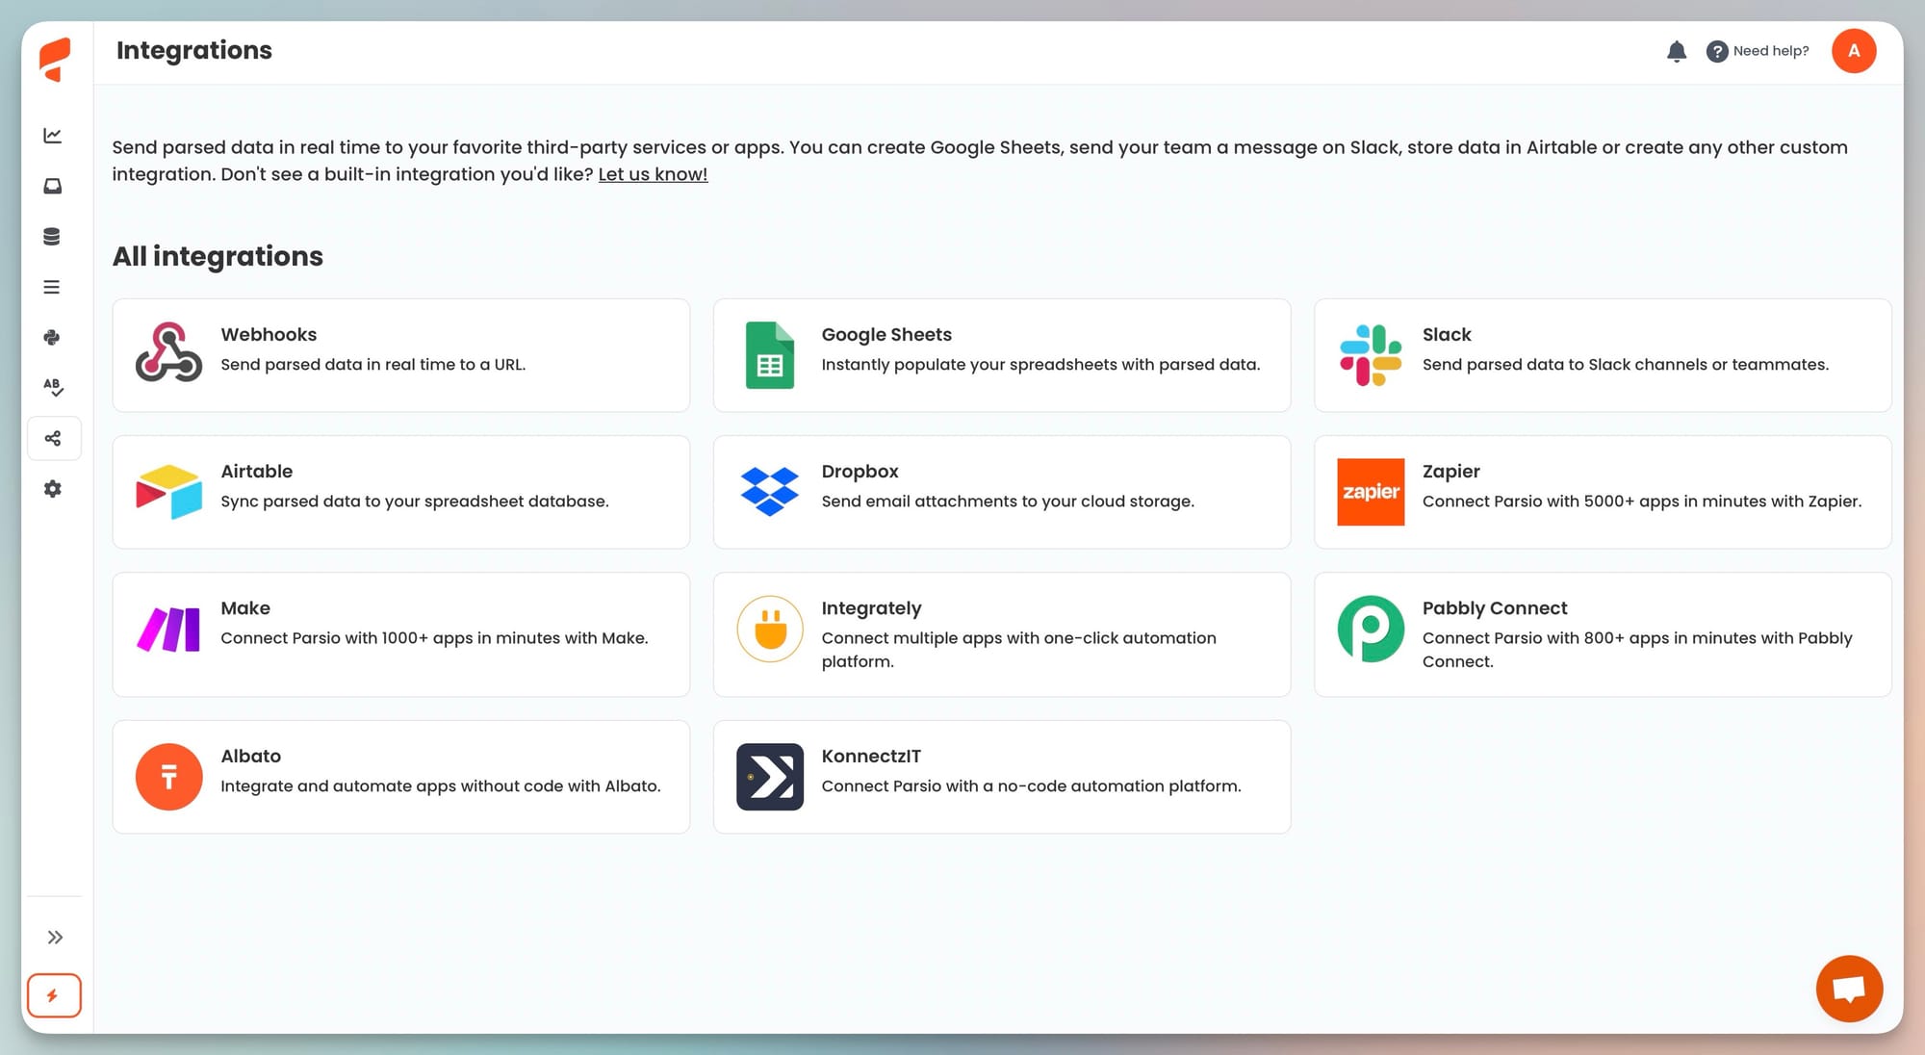Click the question mark help icon
This screenshot has width=1925, height=1055.
click(x=1717, y=51)
